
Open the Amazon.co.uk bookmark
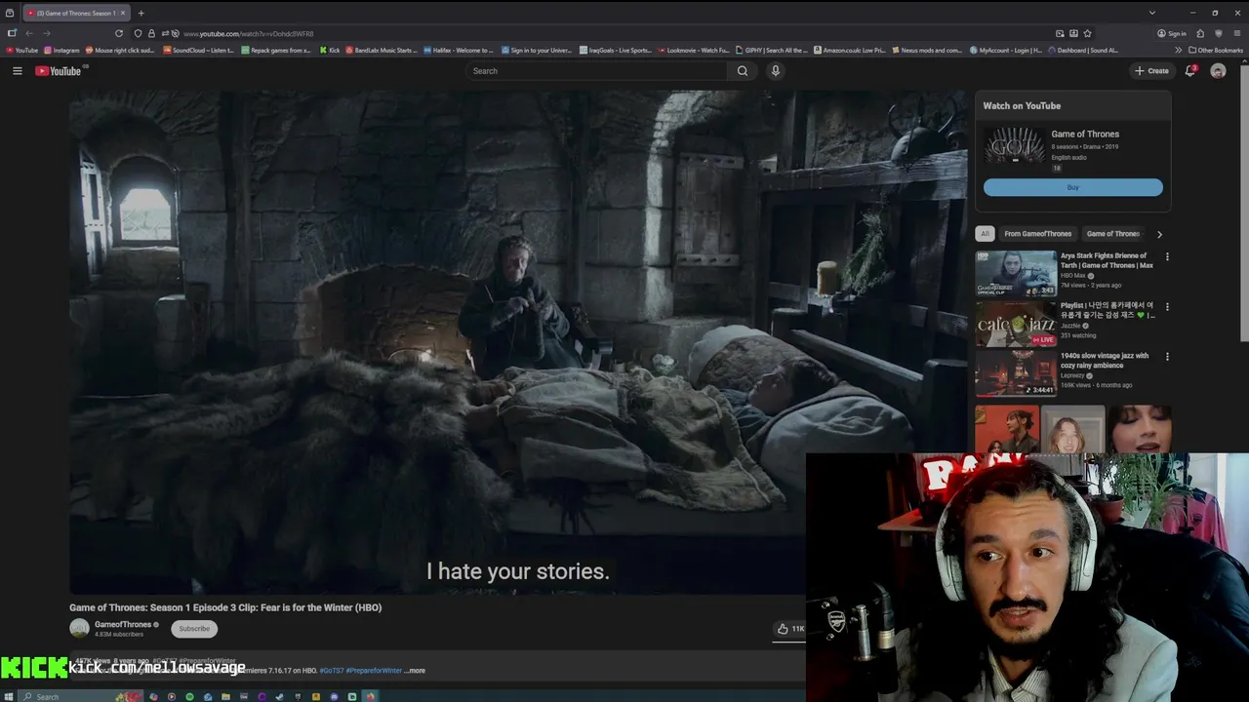[850, 50]
